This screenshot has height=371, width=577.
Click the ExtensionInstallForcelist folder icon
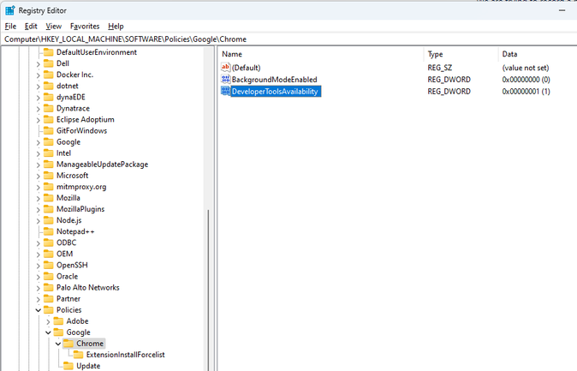click(79, 355)
